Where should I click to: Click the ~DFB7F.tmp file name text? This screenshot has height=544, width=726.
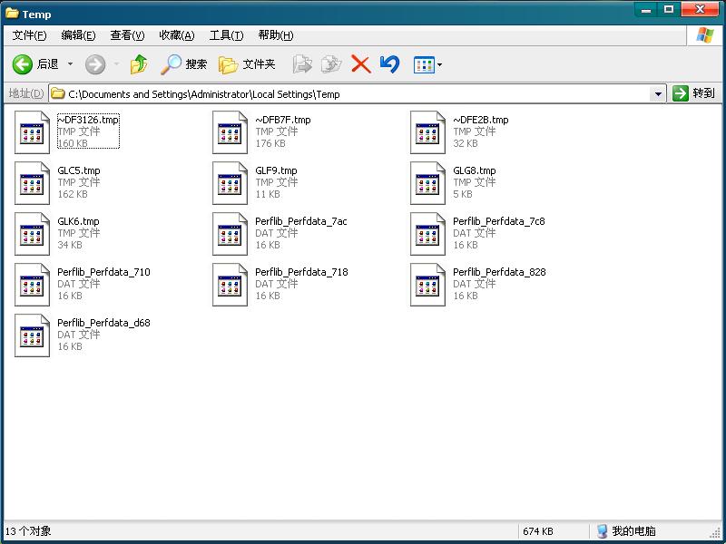tap(283, 120)
